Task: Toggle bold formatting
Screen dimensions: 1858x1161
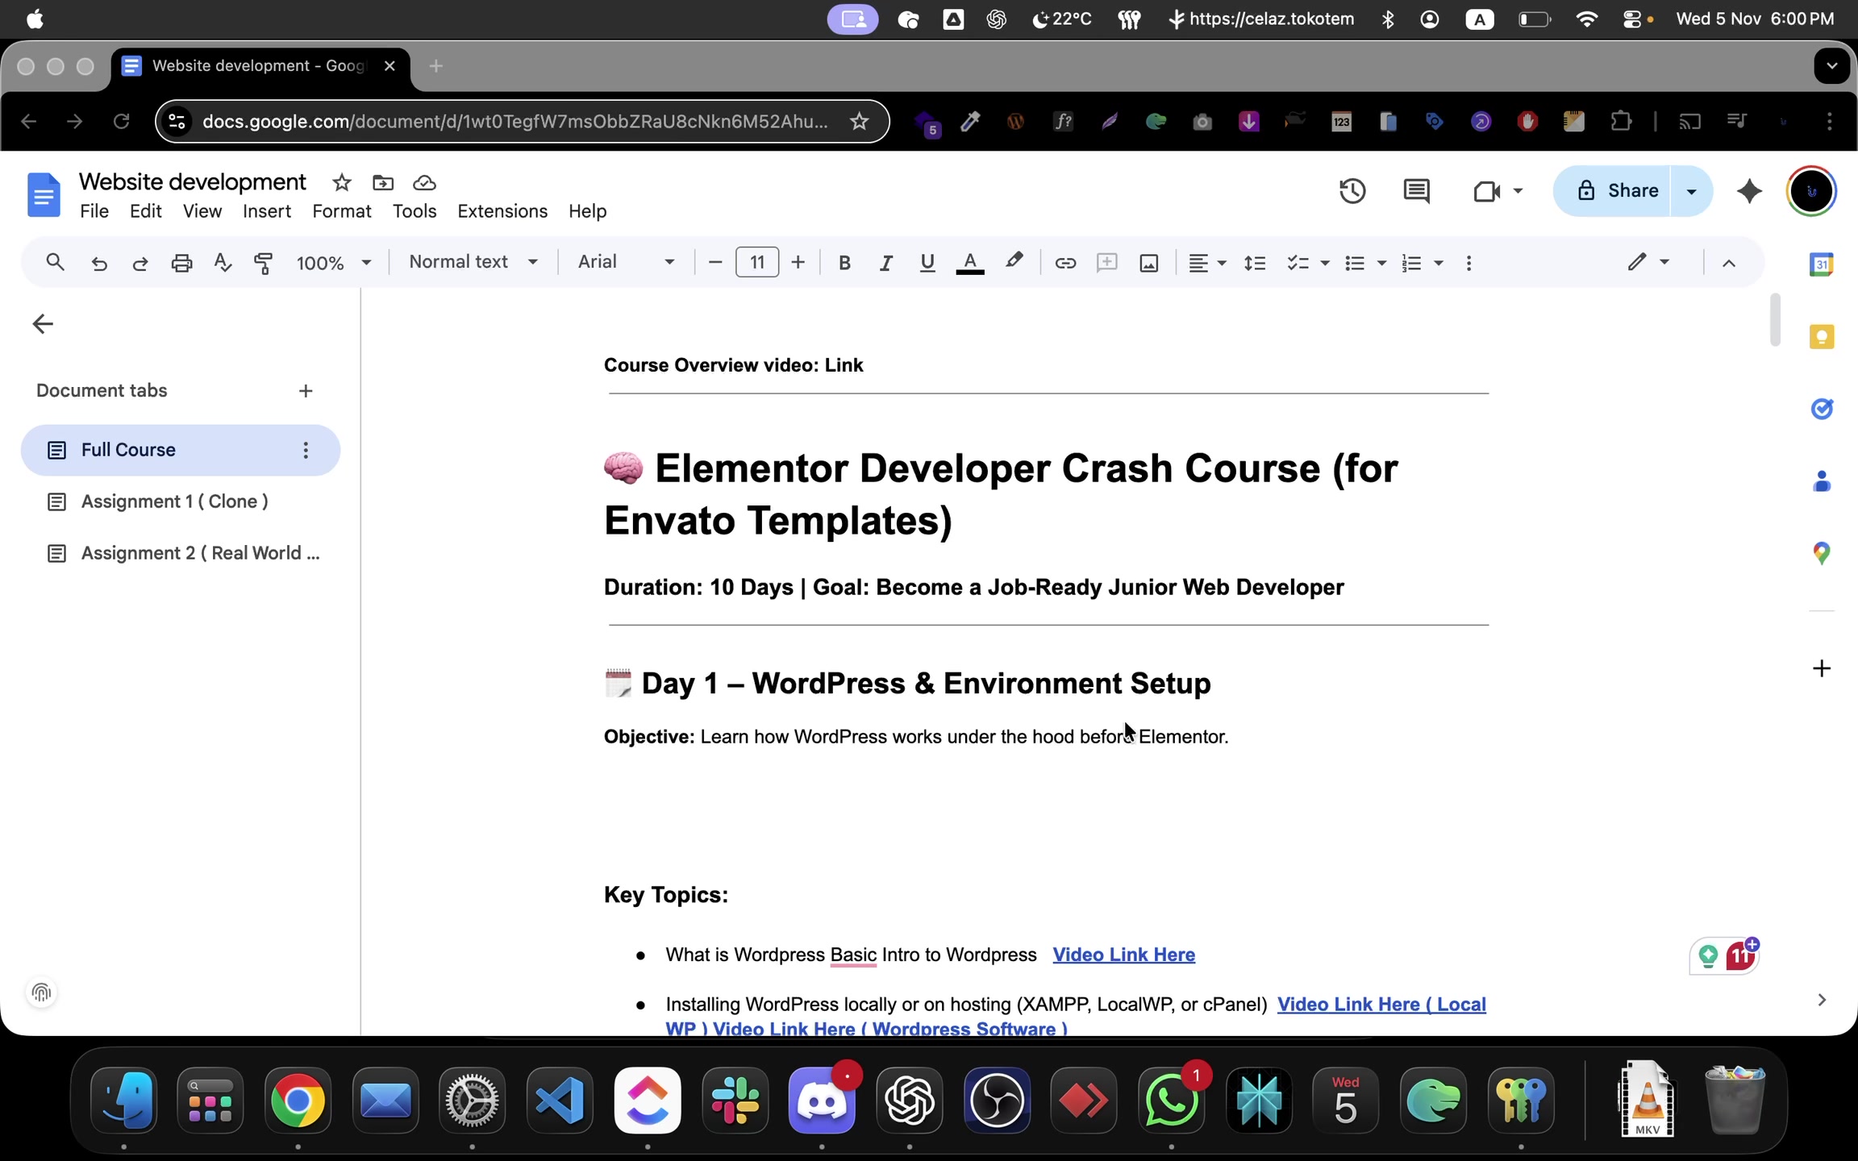Action: [x=844, y=263]
